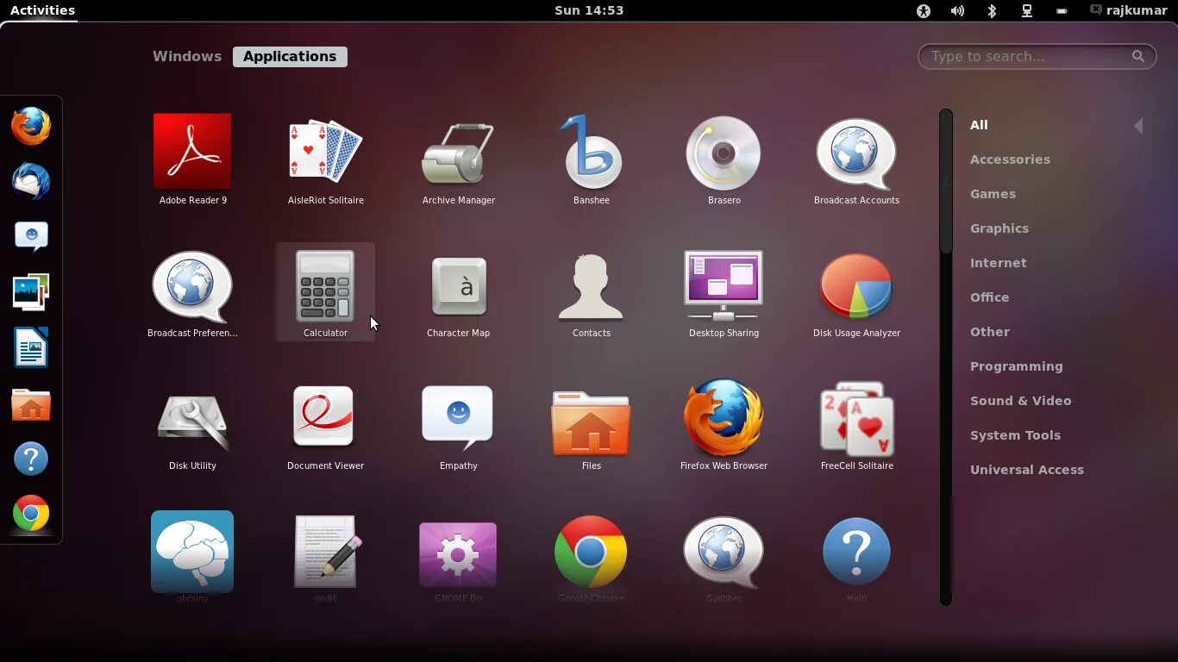Open Help question mark in dash
The image size is (1178, 662).
pos(31,459)
